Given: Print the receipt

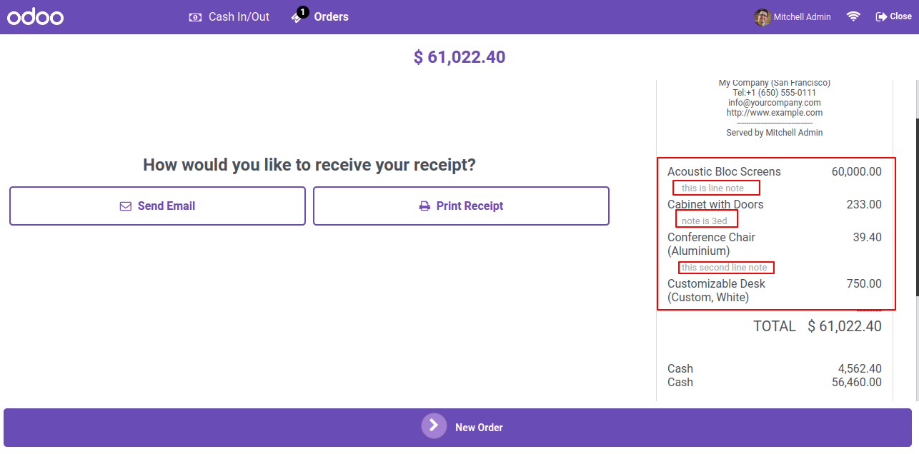Looking at the screenshot, I should (461, 206).
